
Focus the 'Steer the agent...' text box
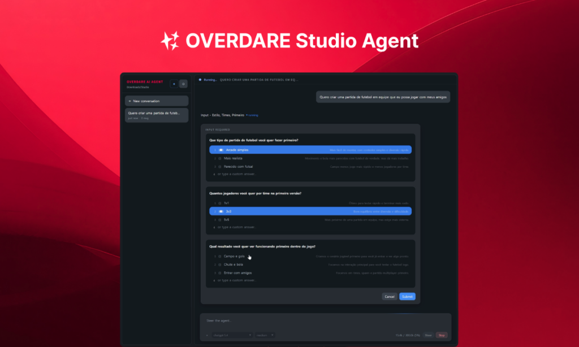[325, 321]
